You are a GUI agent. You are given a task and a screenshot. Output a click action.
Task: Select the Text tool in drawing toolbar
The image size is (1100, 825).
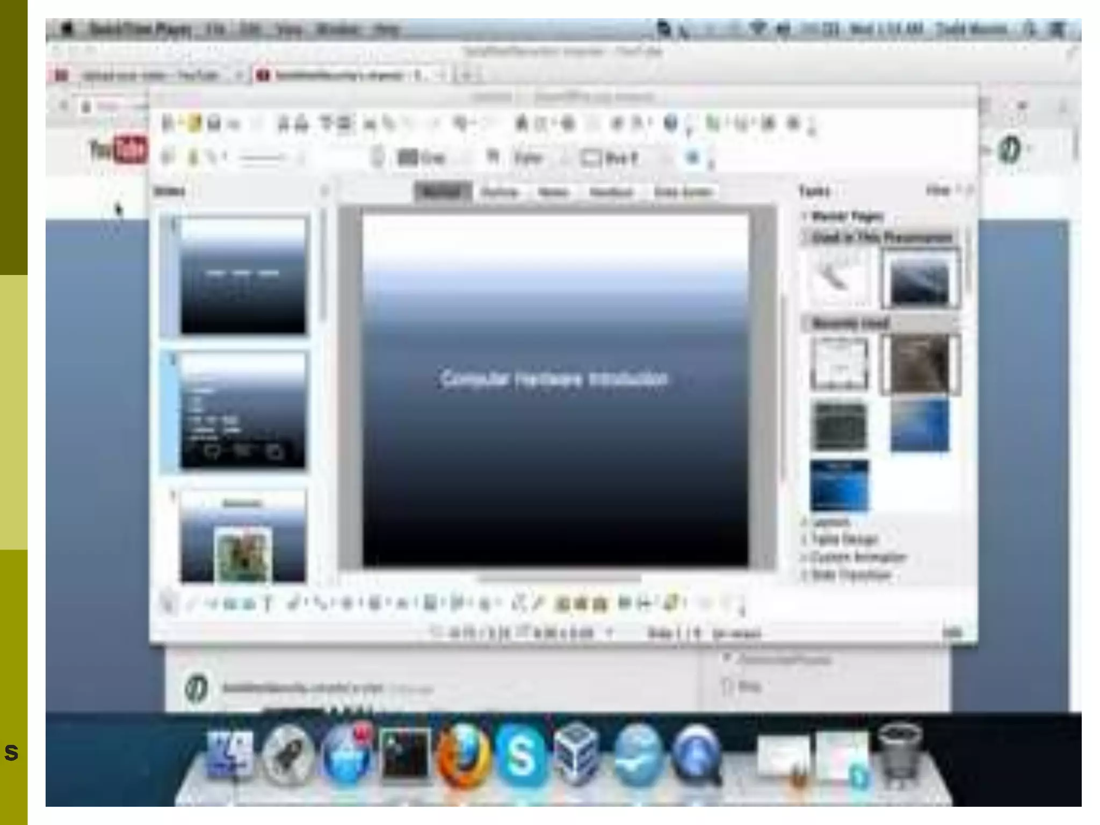tap(267, 604)
